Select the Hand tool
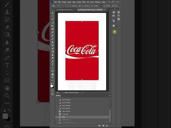 (52, 74)
